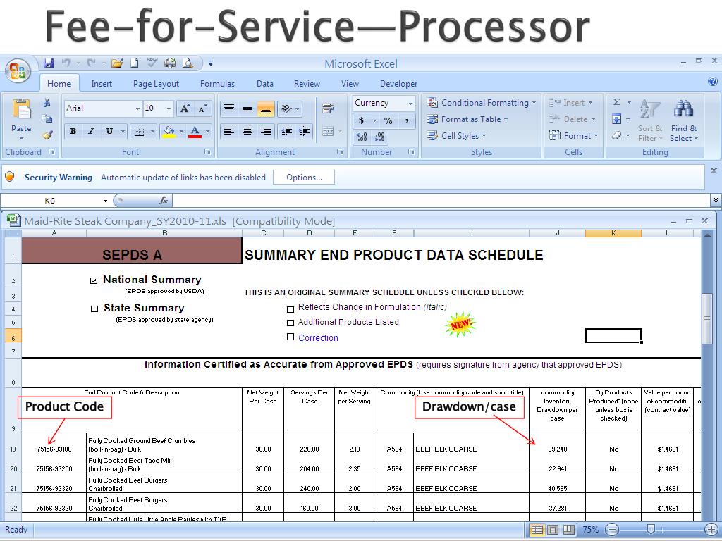
Task: Click Decrease Decimal button
Action: 380,137
